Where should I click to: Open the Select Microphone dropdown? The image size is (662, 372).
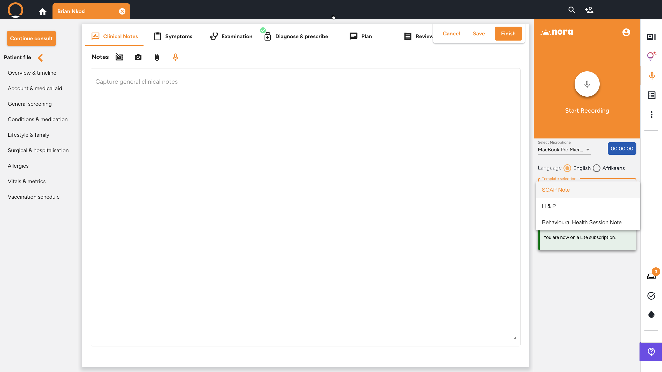pyautogui.click(x=565, y=150)
